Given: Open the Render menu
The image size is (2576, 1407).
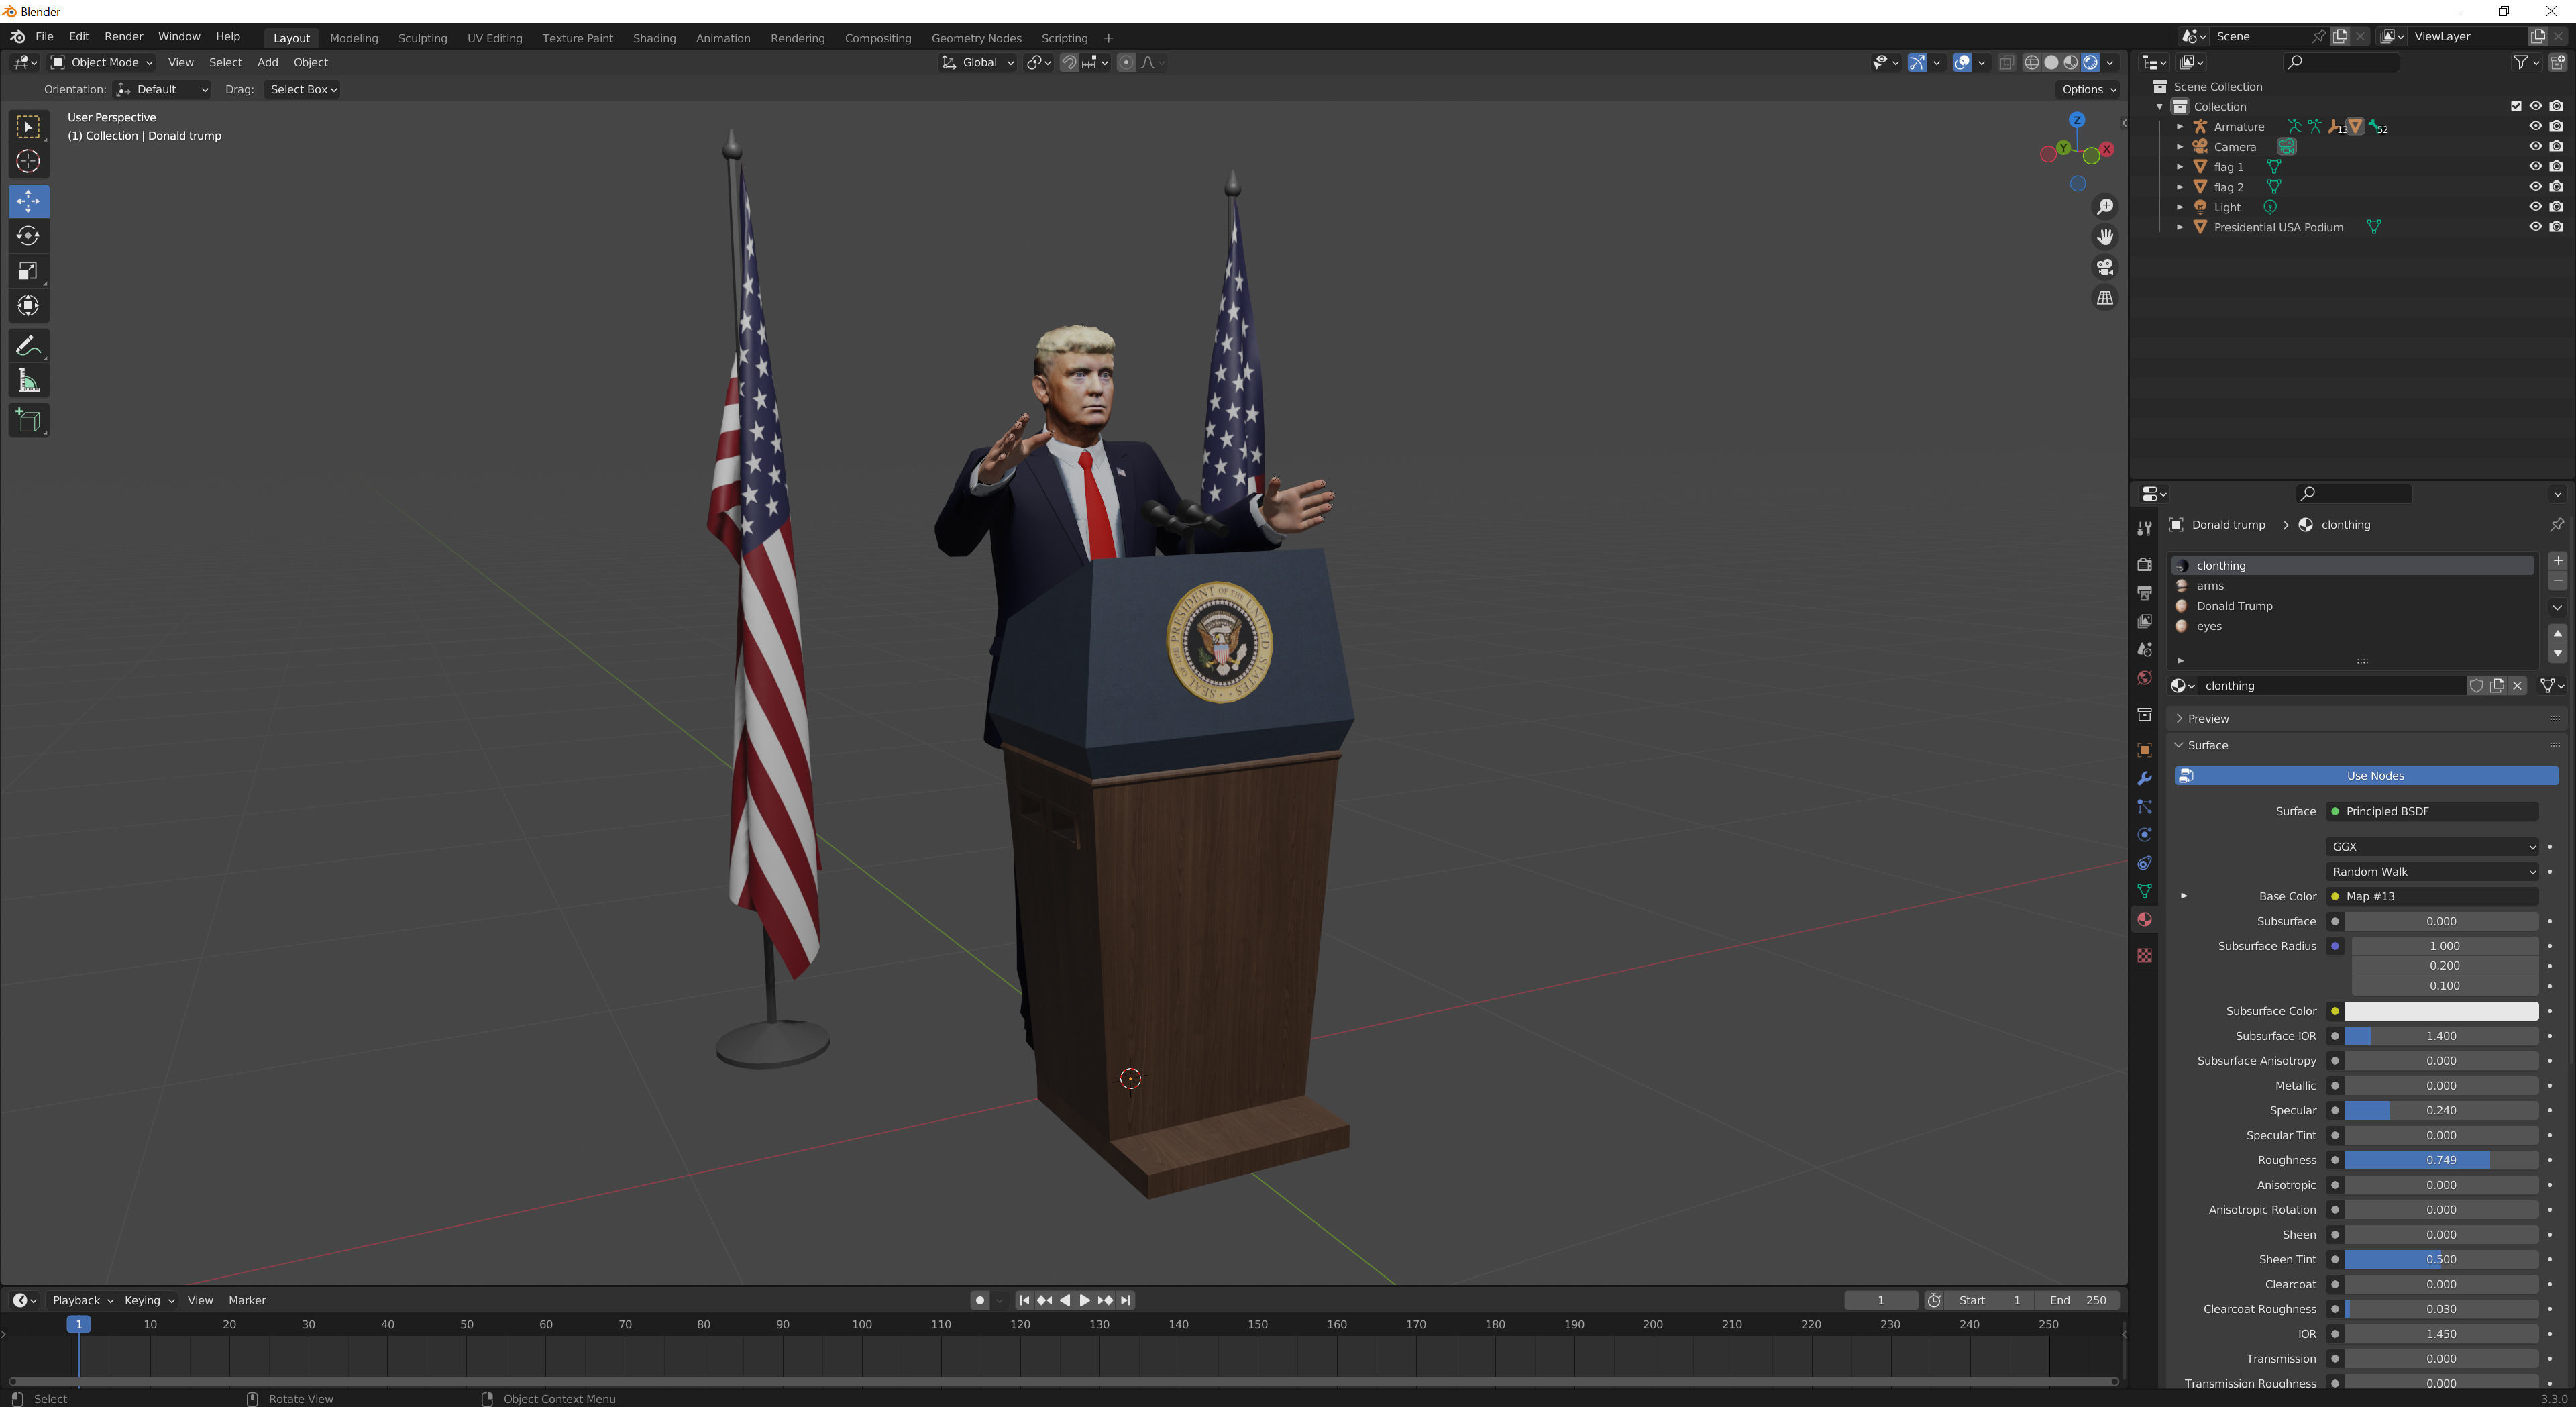Looking at the screenshot, I should pyautogui.click(x=123, y=36).
